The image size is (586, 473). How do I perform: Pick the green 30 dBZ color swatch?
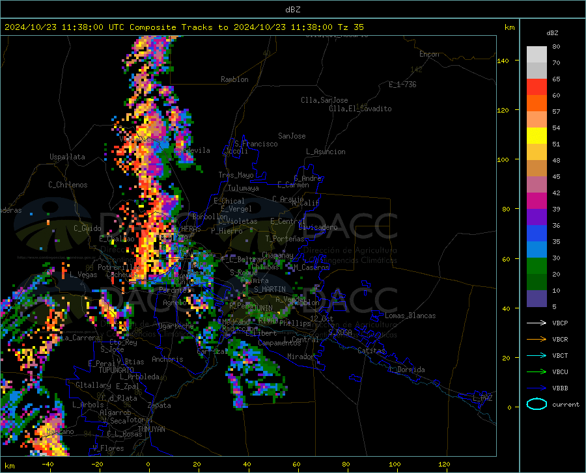click(537, 266)
